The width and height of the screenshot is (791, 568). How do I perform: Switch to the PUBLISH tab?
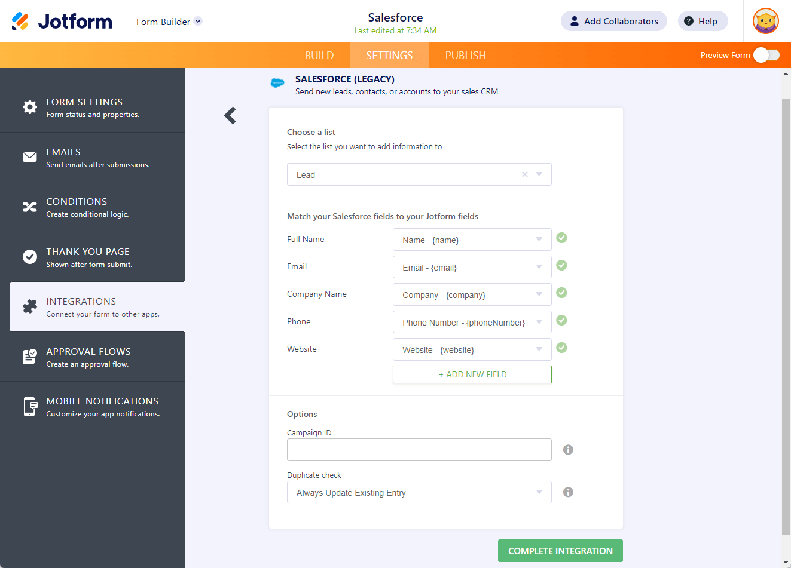point(465,56)
